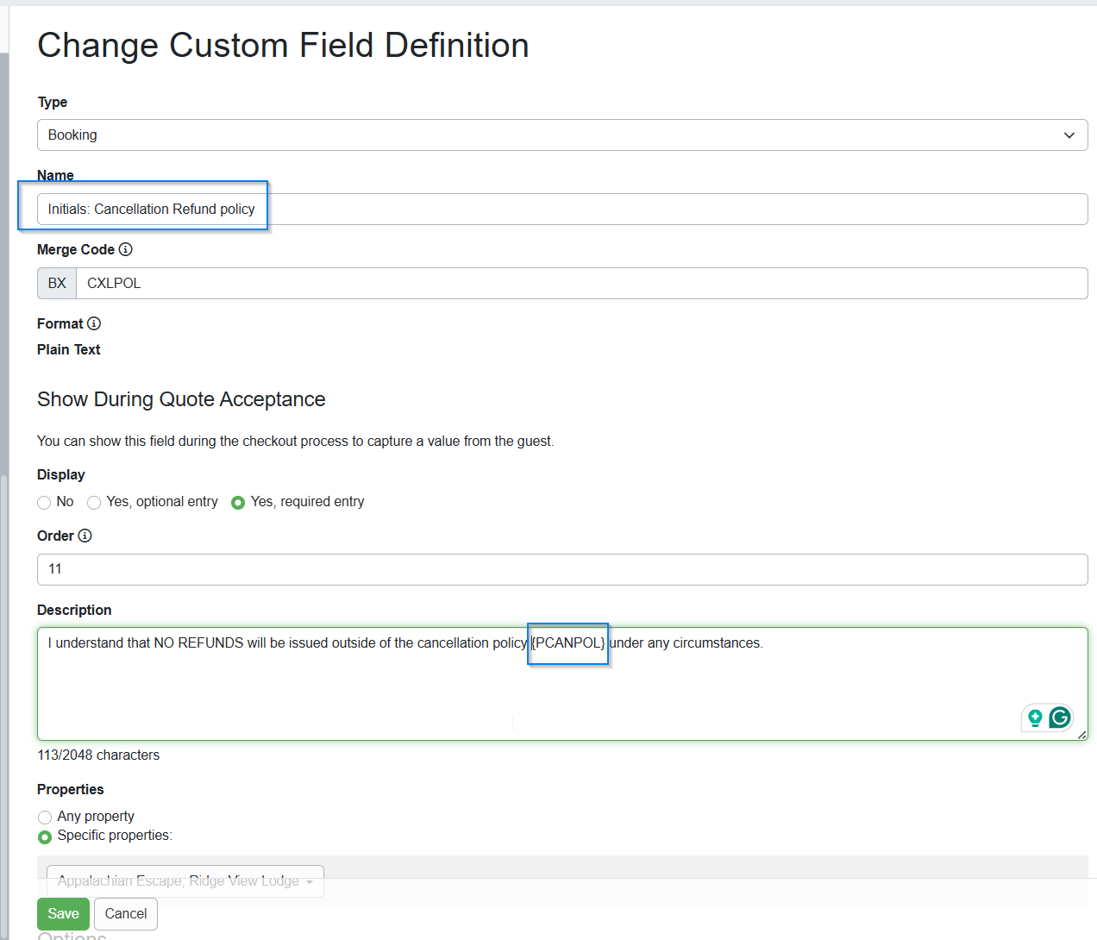Click the Grammarly lightbulb suggestions icon

pos(1035,718)
